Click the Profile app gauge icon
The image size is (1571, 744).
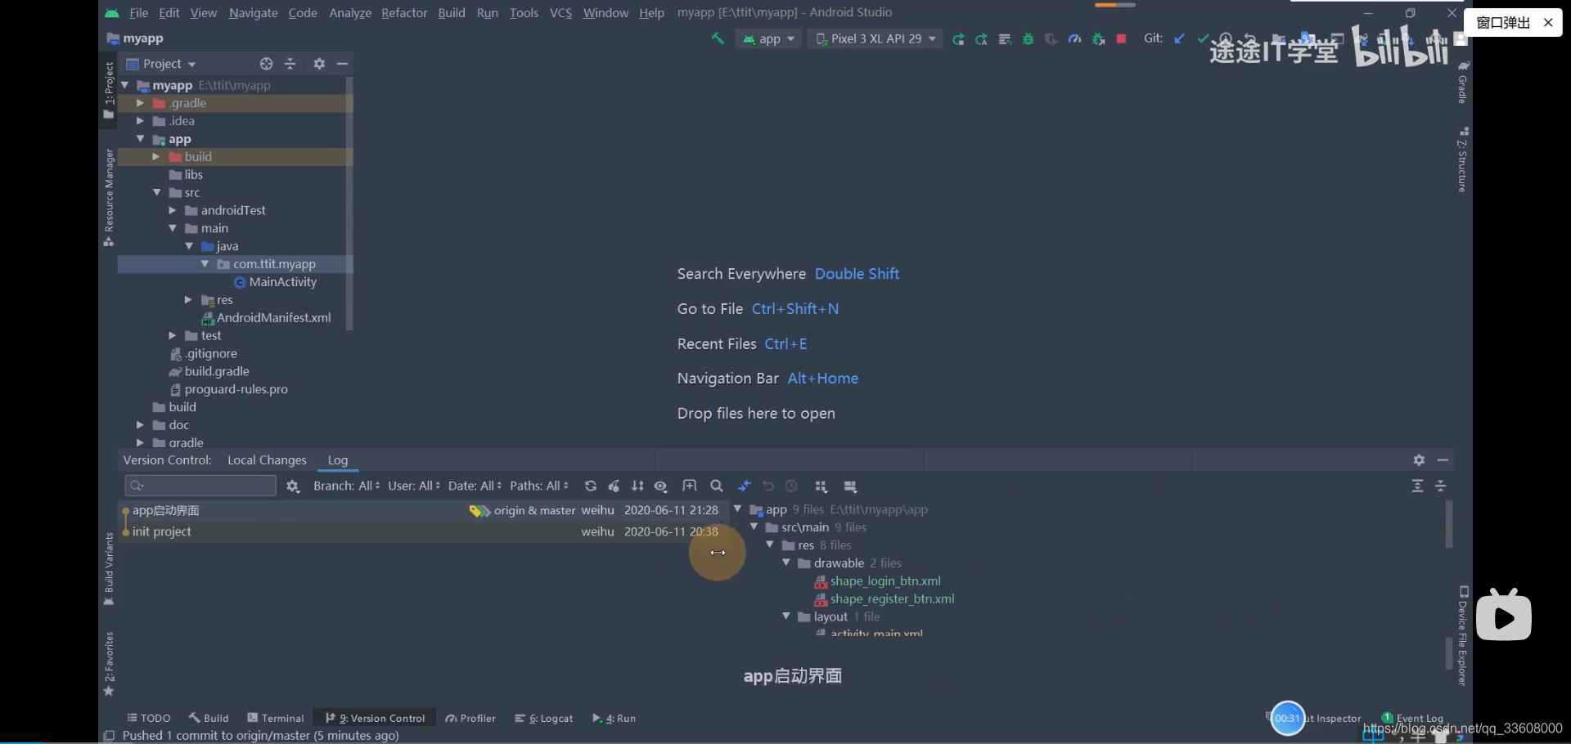[1074, 39]
